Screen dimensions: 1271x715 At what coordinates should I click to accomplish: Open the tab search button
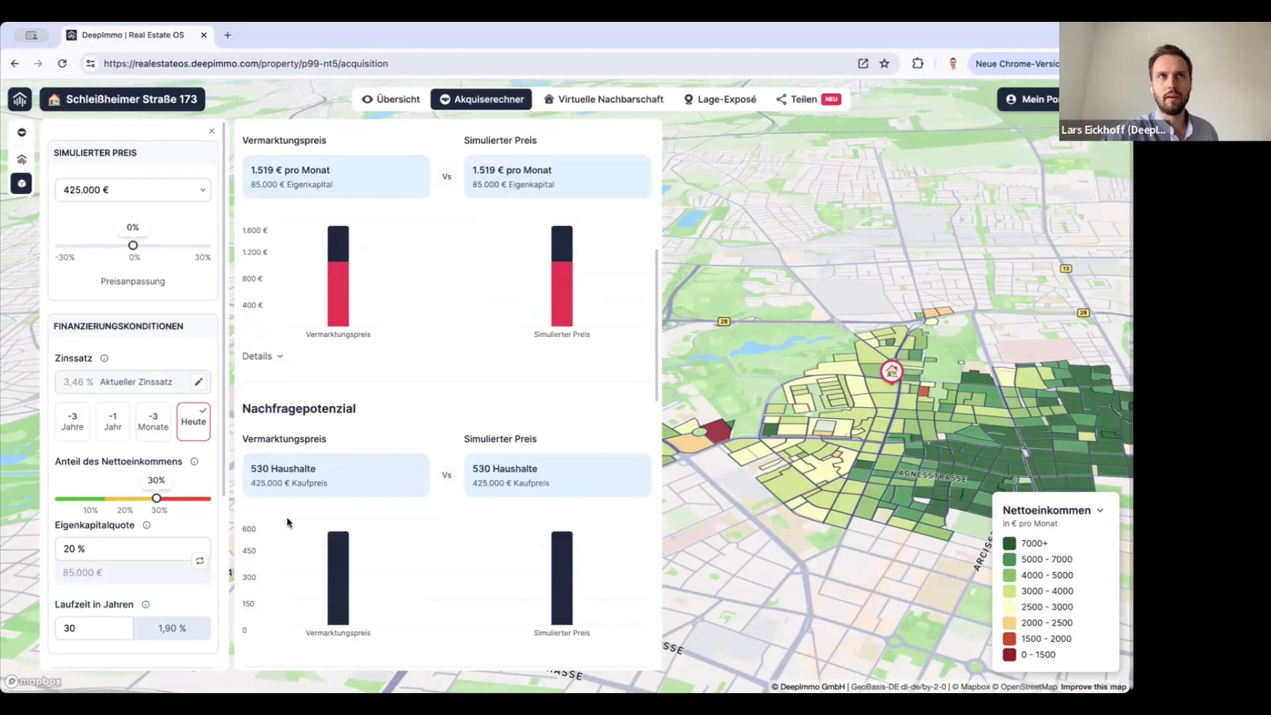(31, 35)
